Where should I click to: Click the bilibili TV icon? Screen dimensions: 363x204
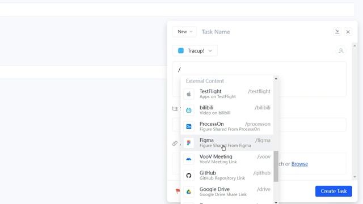[189, 110]
